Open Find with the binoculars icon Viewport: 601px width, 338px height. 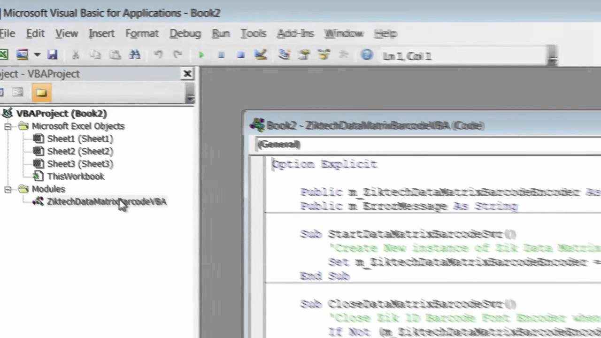(x=135, y=55)
